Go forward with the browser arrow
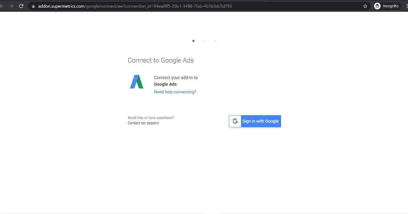Screen dimensions: 408x214 point(11,6)
